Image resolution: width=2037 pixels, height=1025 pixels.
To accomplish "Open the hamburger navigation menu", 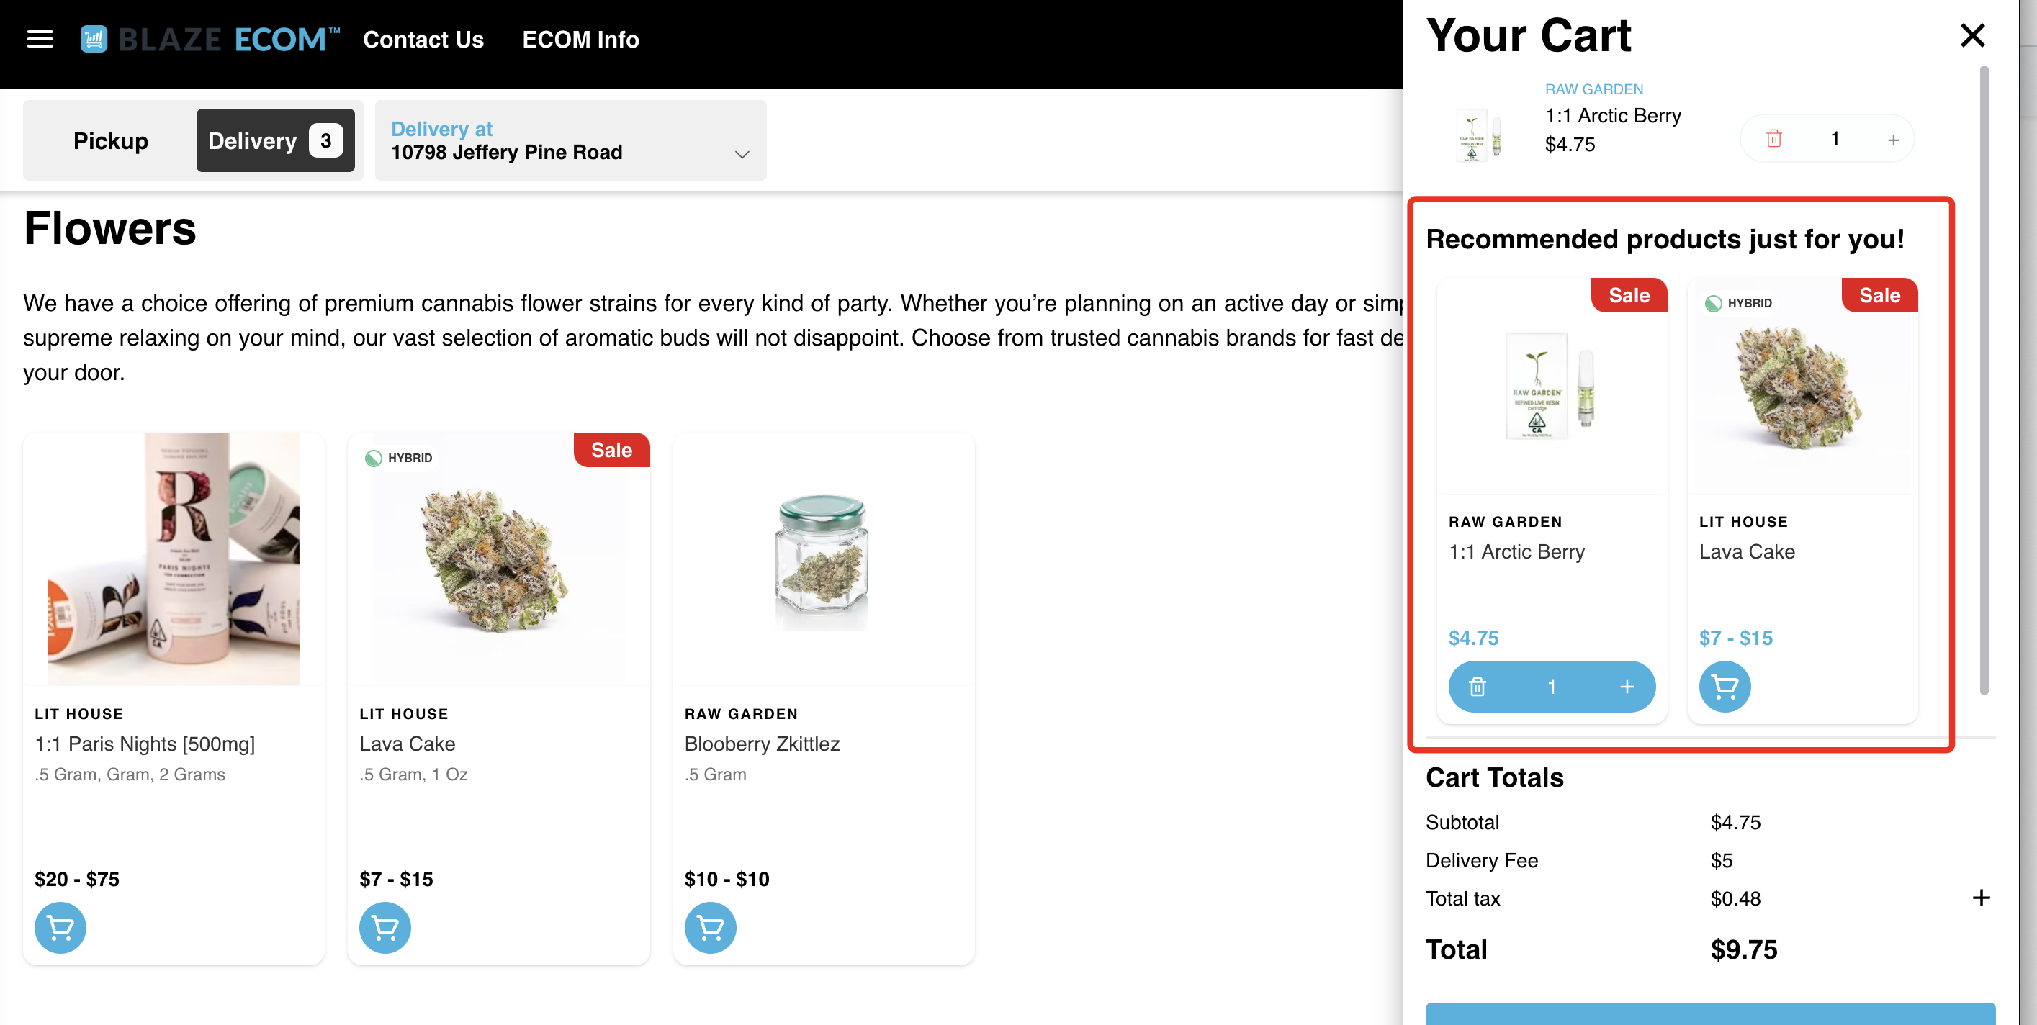I will 40,38.
